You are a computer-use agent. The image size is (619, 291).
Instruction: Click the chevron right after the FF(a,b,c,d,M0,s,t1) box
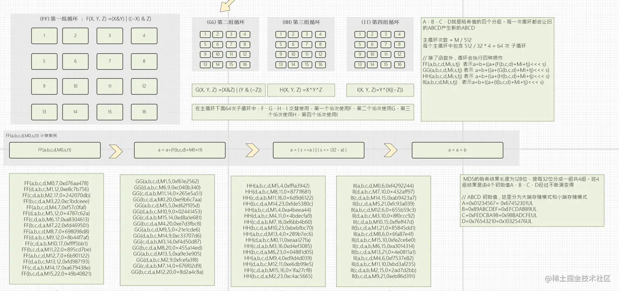(x=116, y=151)
